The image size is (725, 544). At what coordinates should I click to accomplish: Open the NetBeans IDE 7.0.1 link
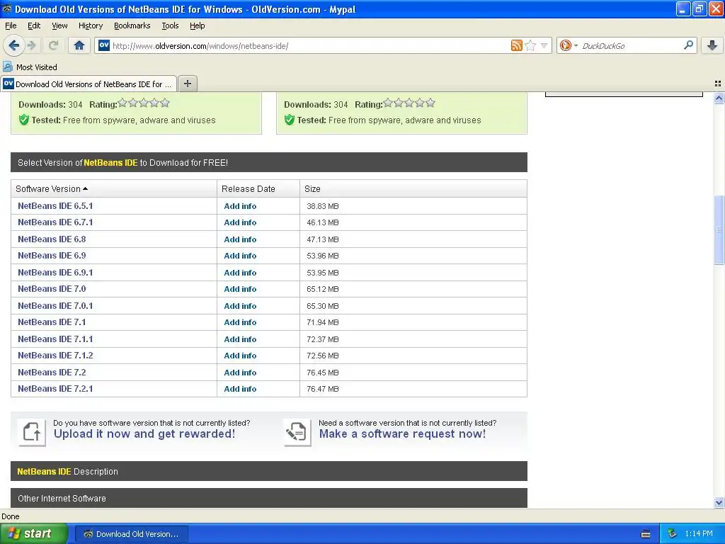(x=55, y=306)
